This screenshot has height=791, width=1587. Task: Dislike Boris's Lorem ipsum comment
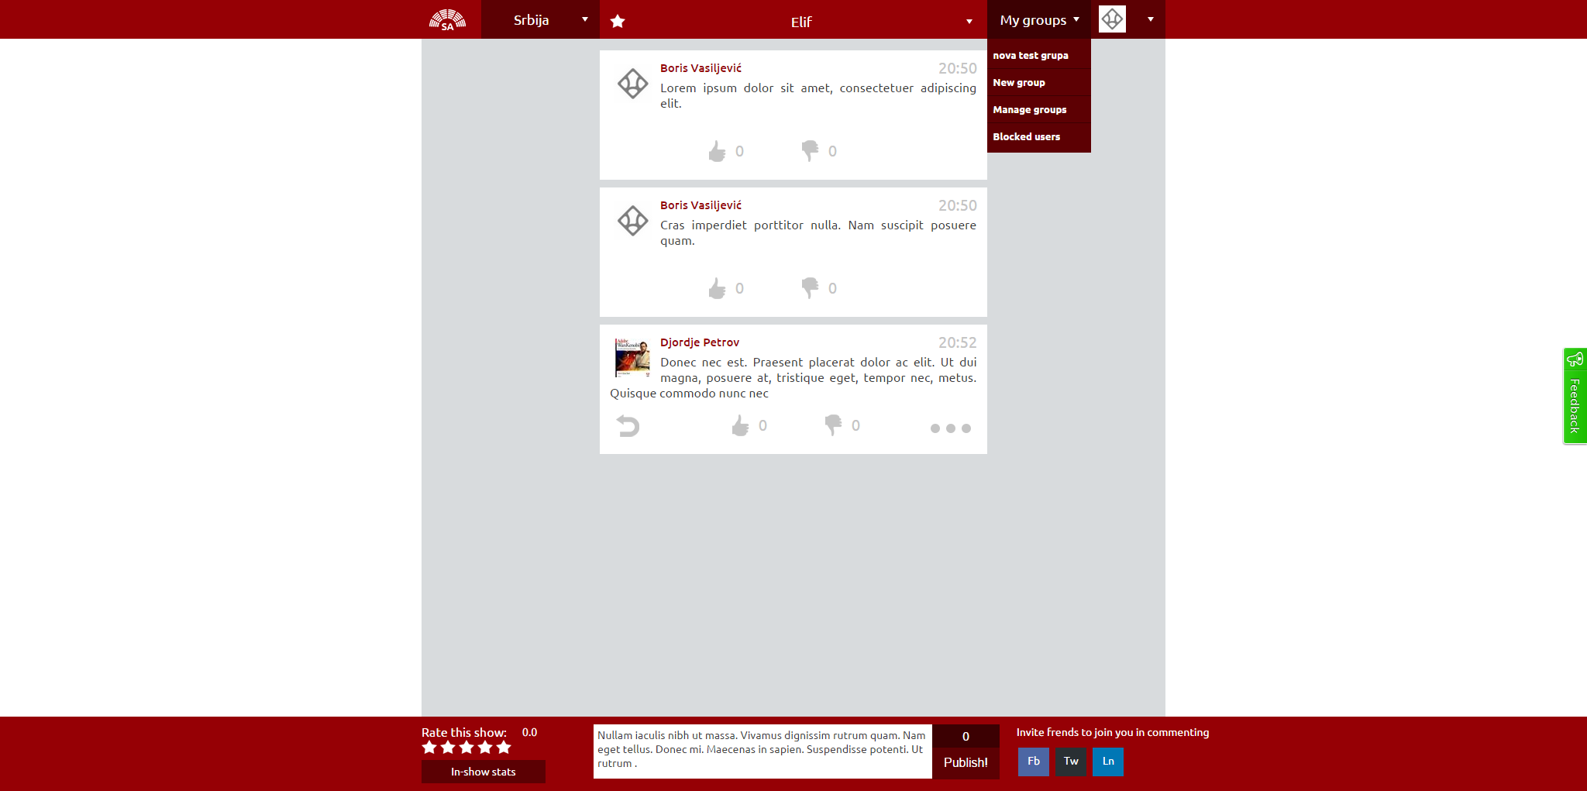point(810,151)
